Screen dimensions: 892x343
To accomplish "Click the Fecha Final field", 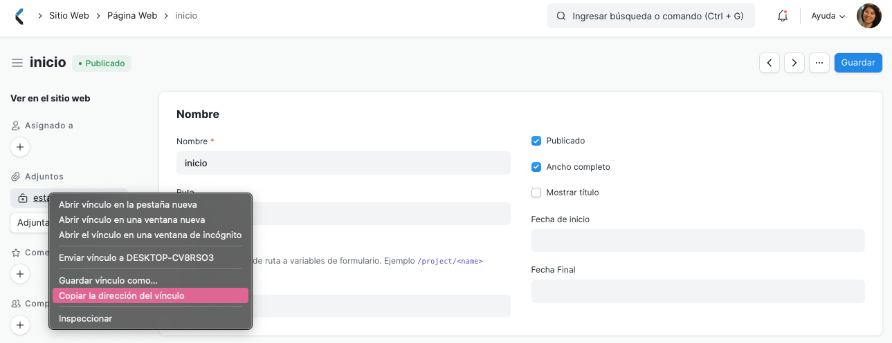I will click(698, 291).
